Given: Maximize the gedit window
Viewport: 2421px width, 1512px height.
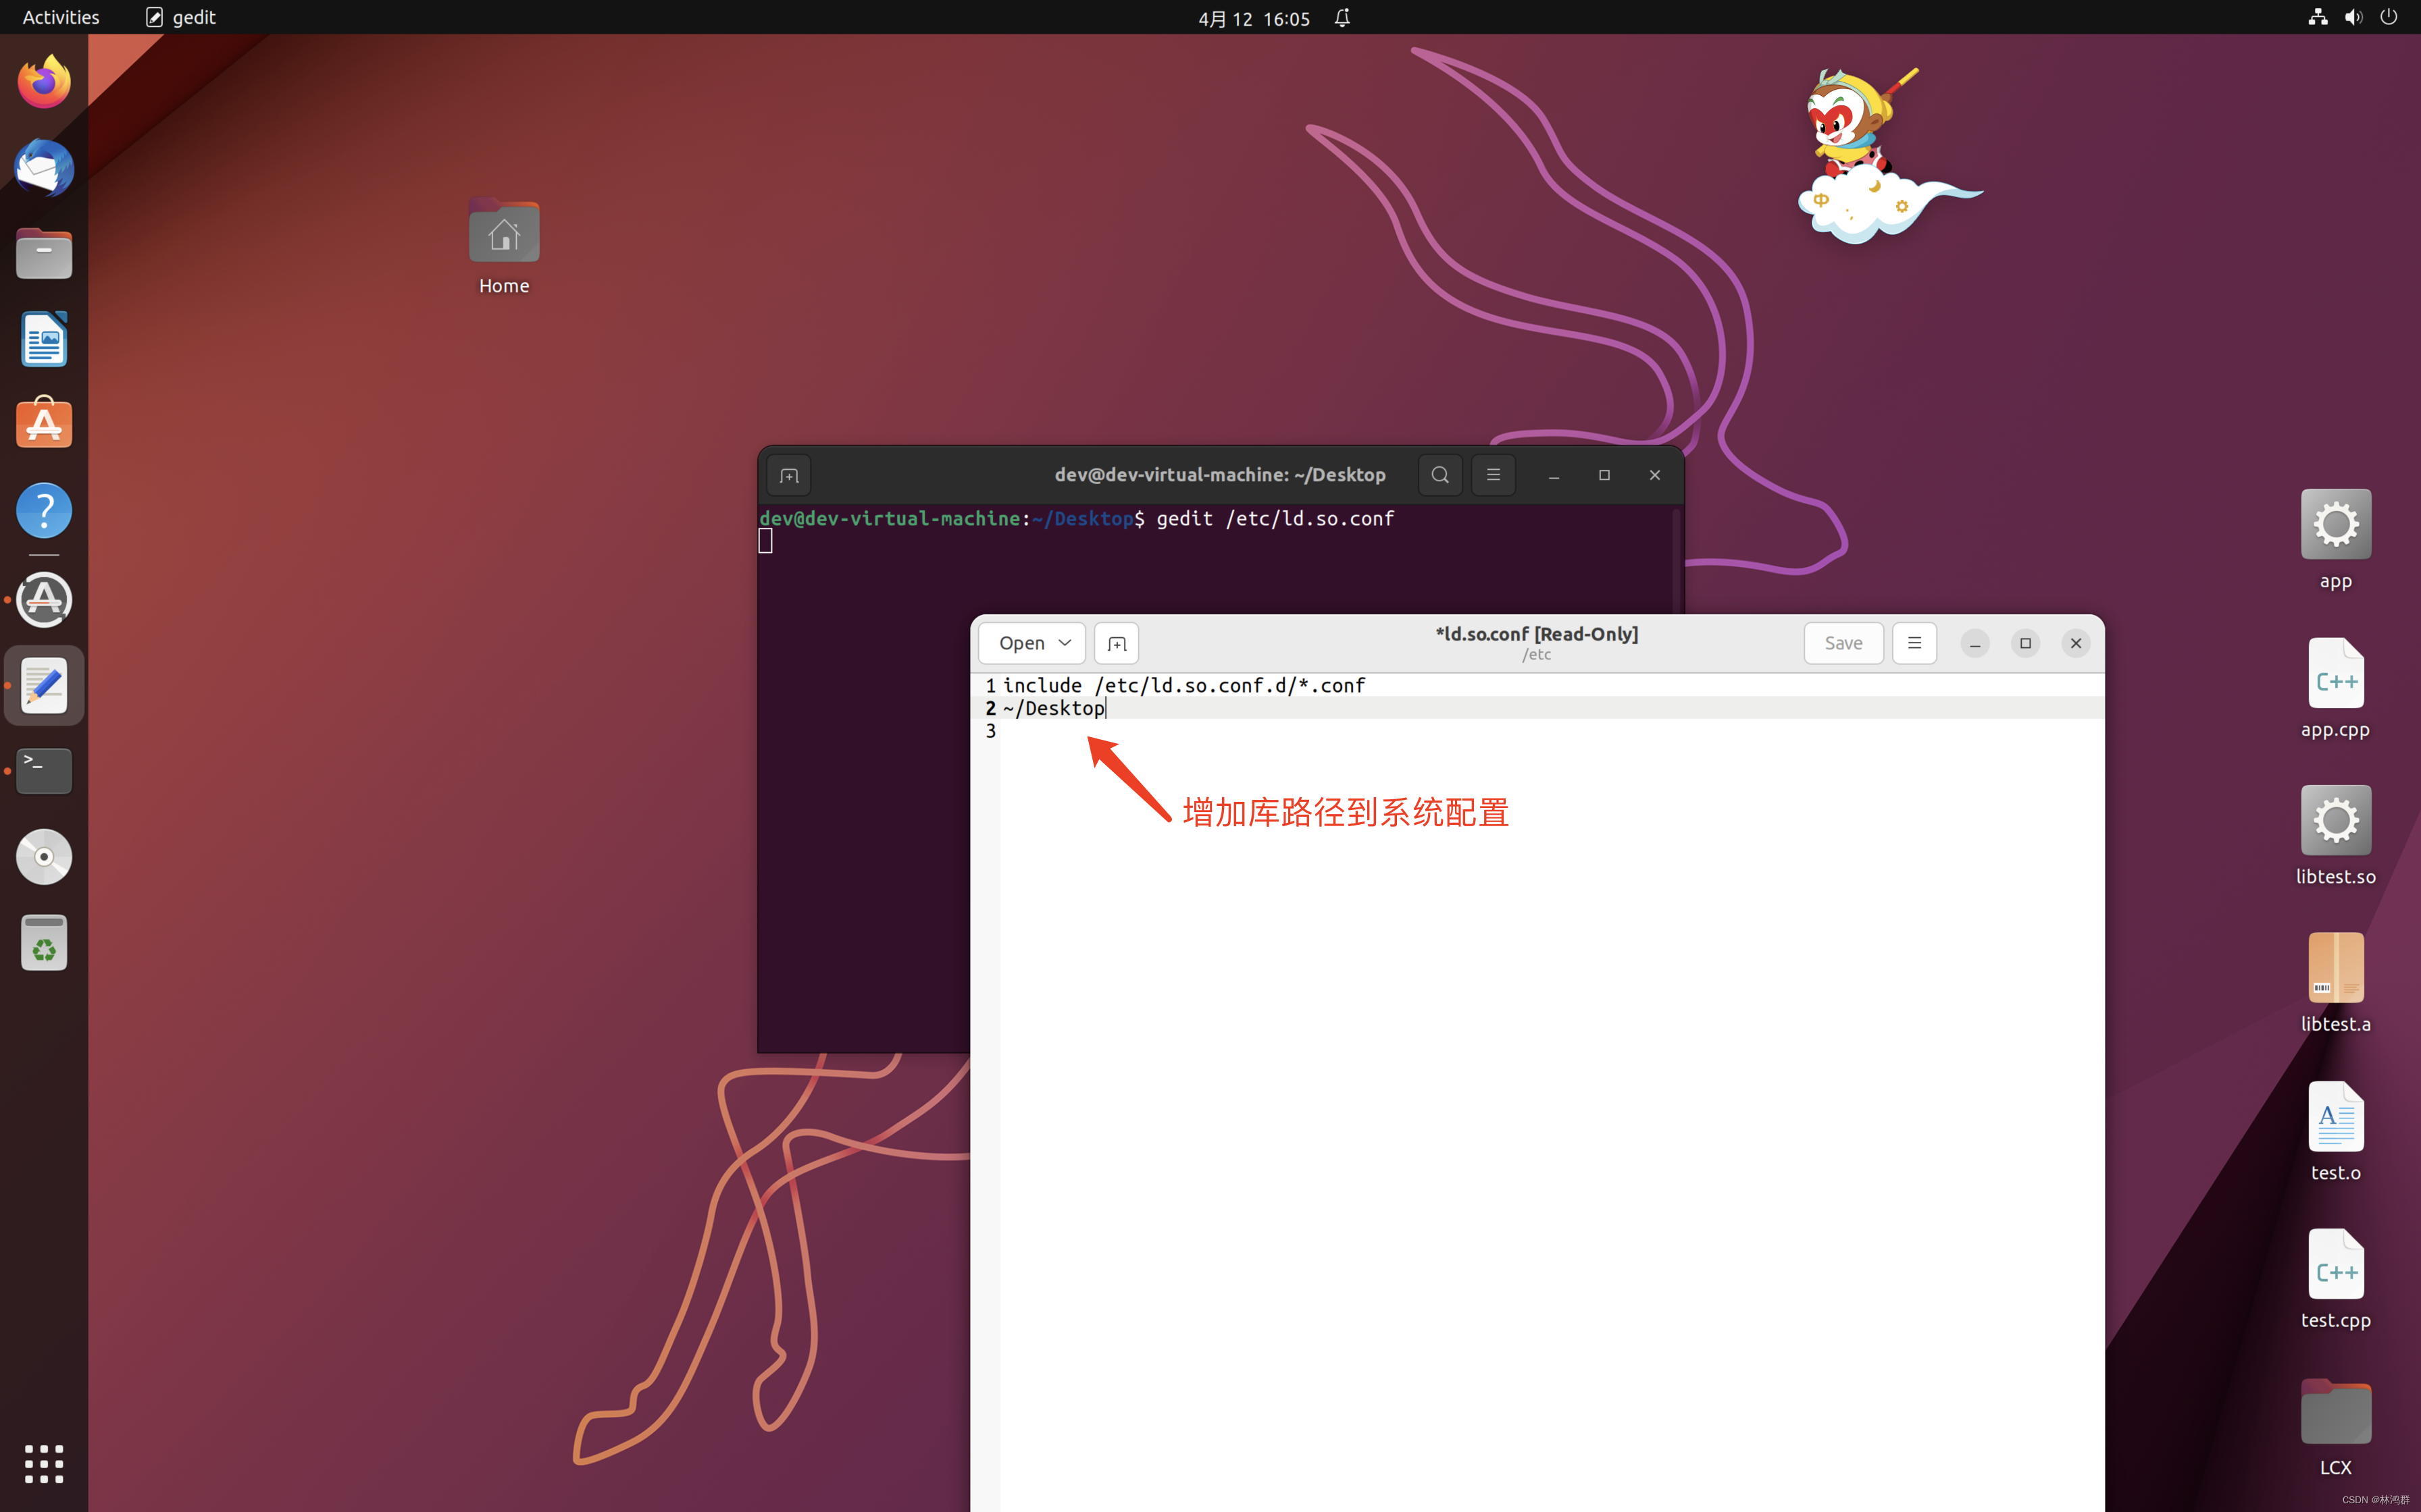Looking at the screenshot, I should [x=2026, y=643].
